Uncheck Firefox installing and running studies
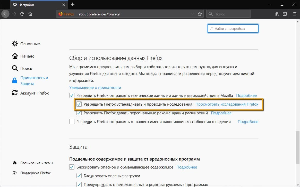 click(79, 104)
